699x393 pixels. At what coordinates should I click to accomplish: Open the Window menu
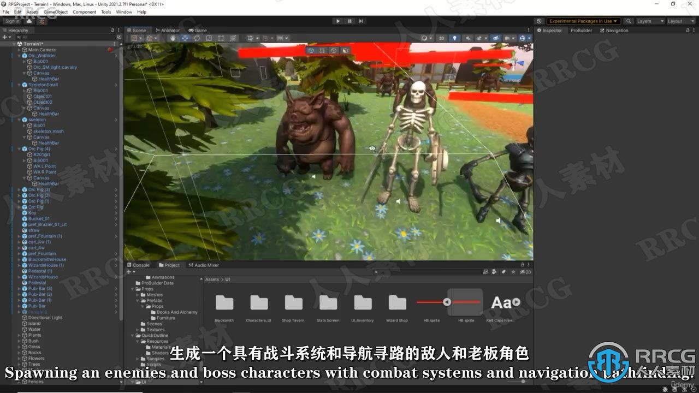coord(124,11)
